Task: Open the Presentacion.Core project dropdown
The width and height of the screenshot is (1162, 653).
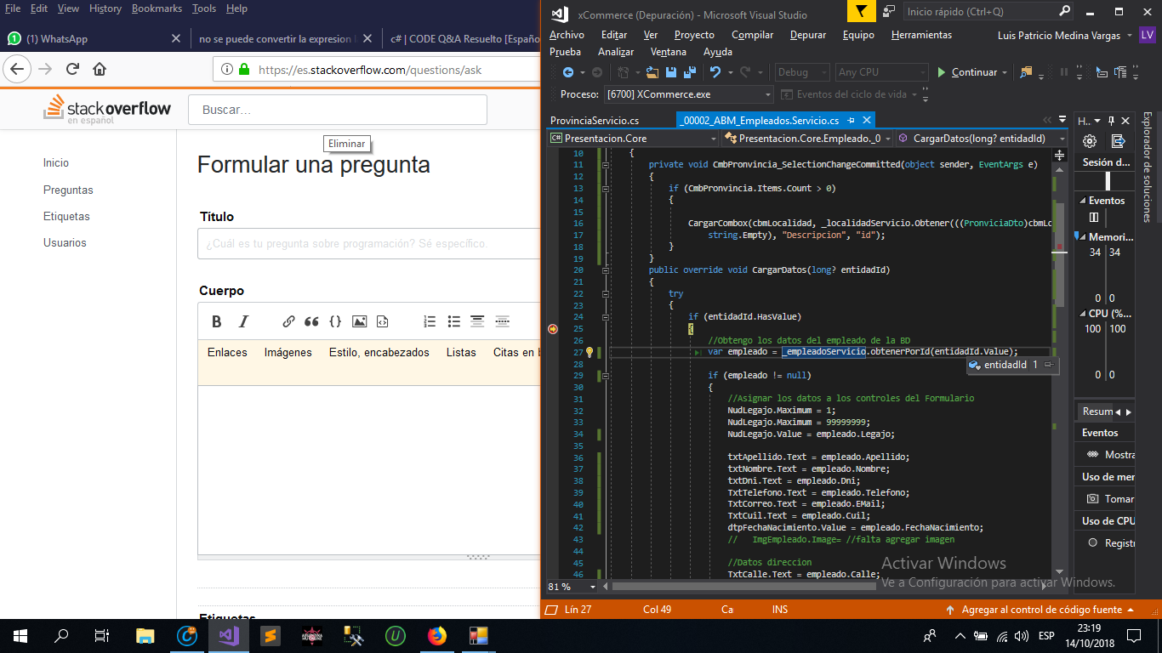Action: coord(630,138)
